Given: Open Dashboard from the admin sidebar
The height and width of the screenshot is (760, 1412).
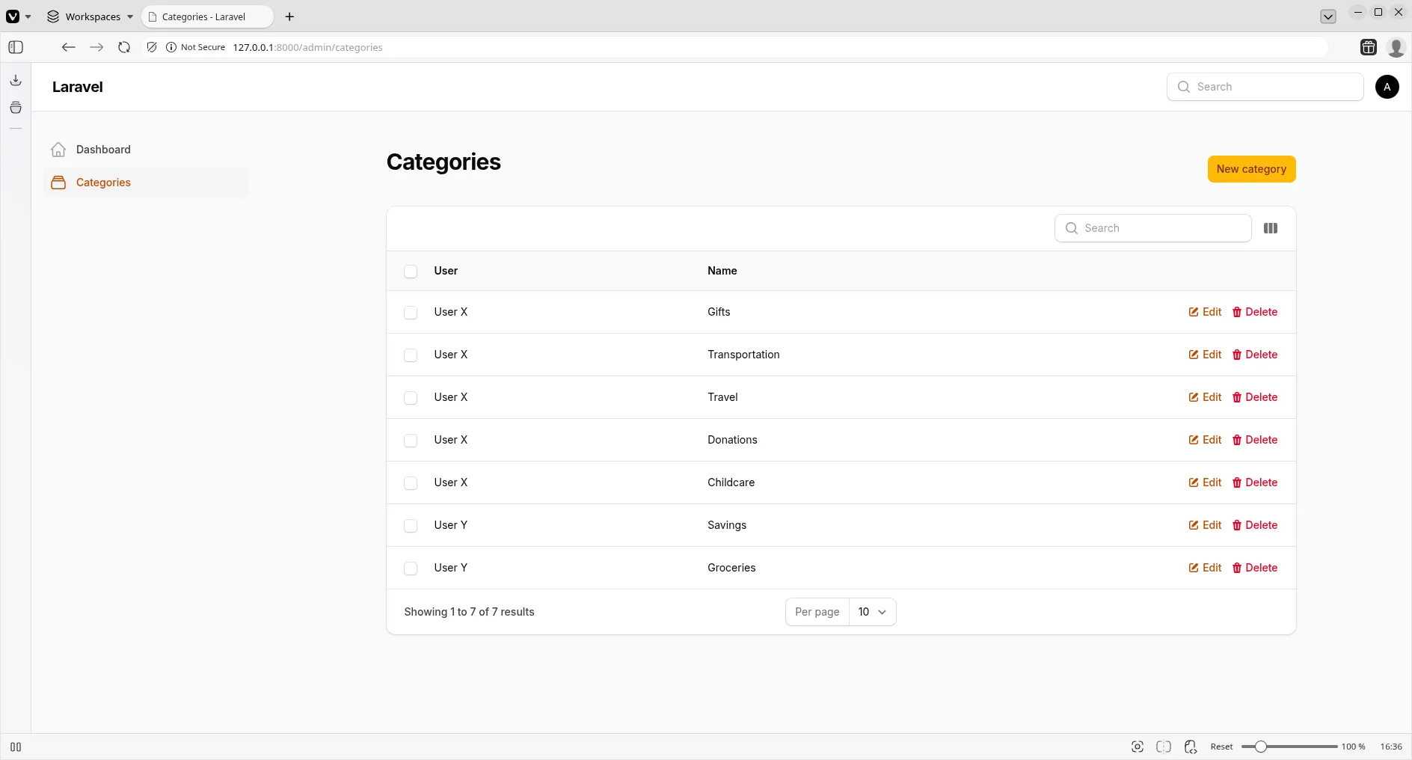Looking at the screenshot, I should coord(102,150).
